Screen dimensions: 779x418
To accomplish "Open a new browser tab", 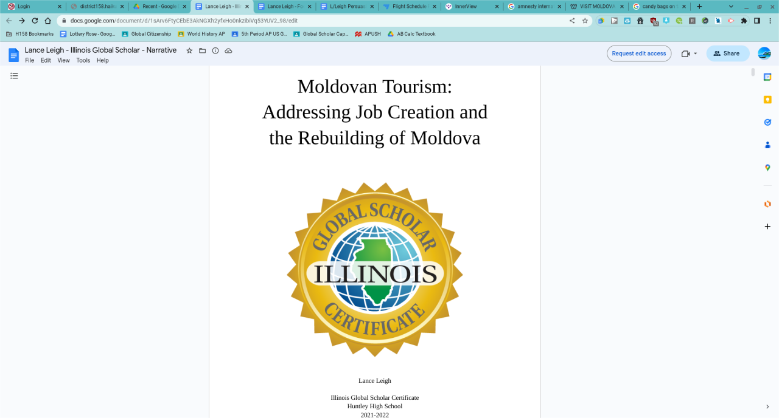I will 699,6.
